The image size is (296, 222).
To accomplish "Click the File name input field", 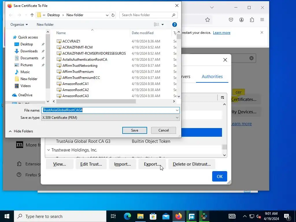I will (x=108, y=110).
